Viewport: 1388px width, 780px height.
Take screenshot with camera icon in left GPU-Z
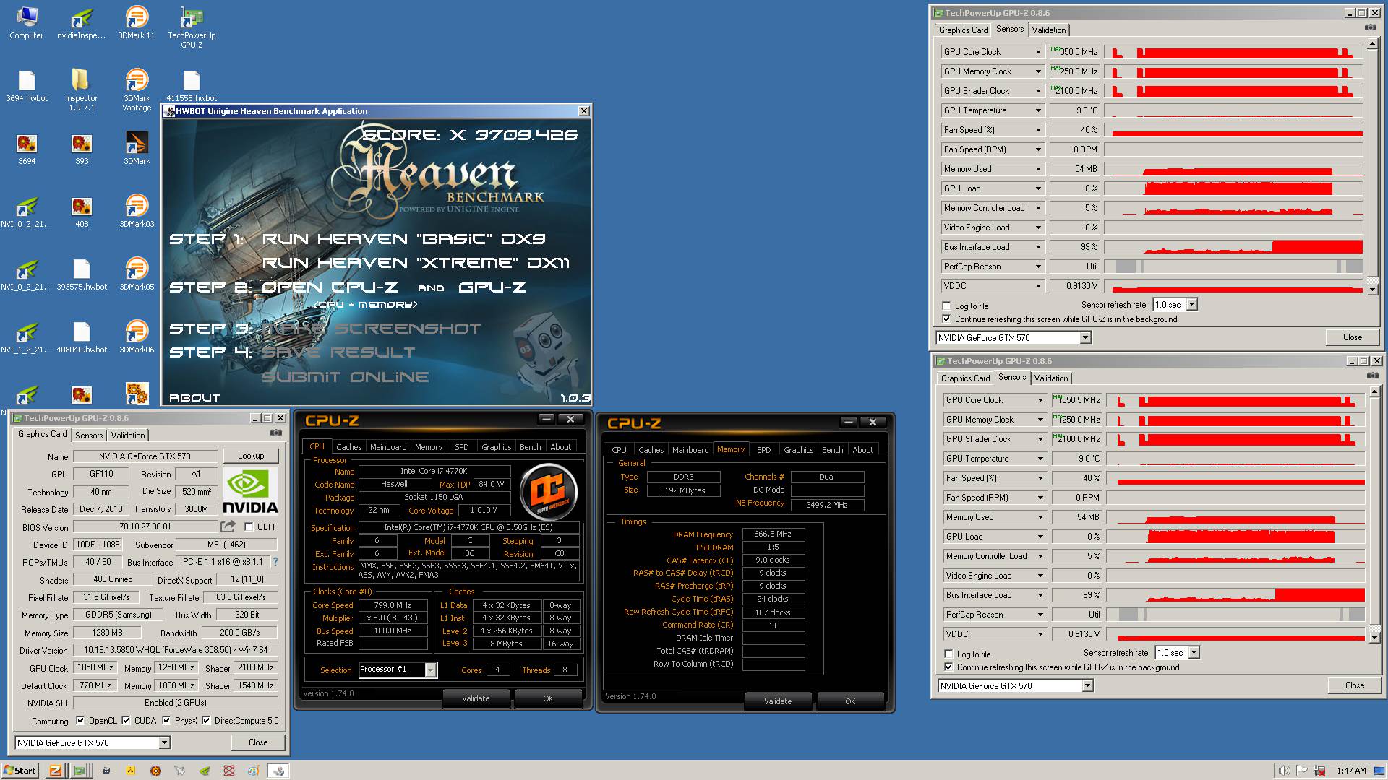point(276,433)
